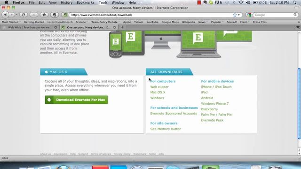Viewport: 301px width, 169px height.
Task: Click the Google search input field
Action: (x=274, y=15)
